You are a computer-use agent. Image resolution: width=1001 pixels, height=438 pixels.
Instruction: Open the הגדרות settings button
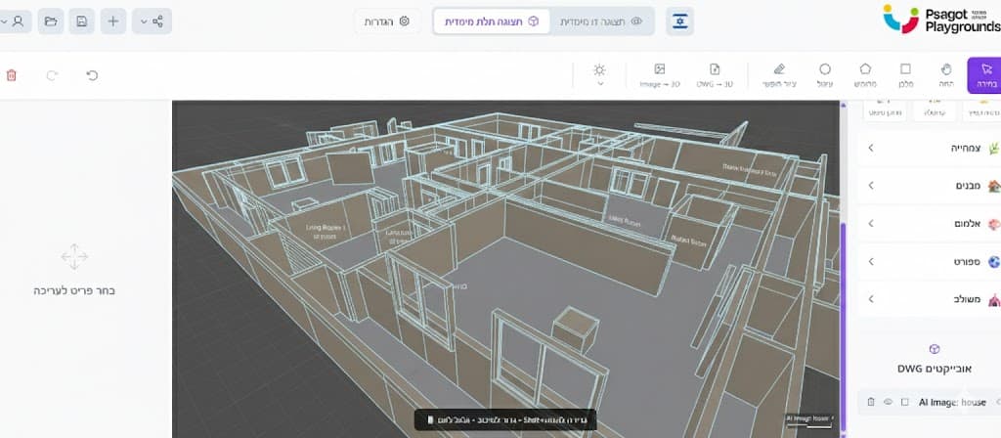tap(387, 22)
